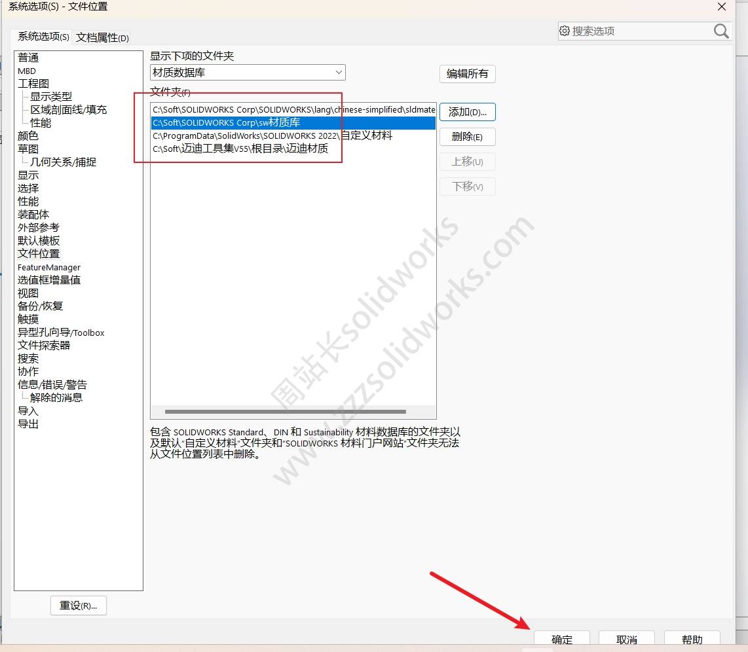Click inside the 搜索选项 search field
The width and height of the screenshot is (748, 652).
[x=639, y=31]
